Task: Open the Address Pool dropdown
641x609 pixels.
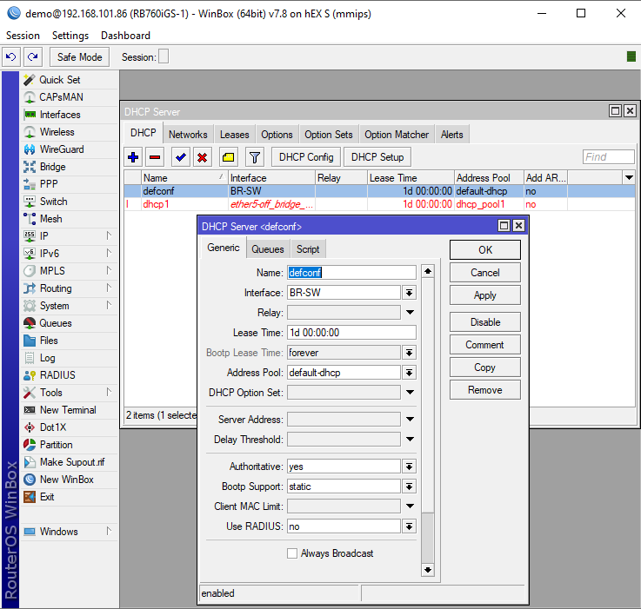Action: tap(409, 373)
